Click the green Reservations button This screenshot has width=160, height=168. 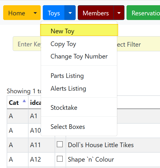click(x=143, y=13)
